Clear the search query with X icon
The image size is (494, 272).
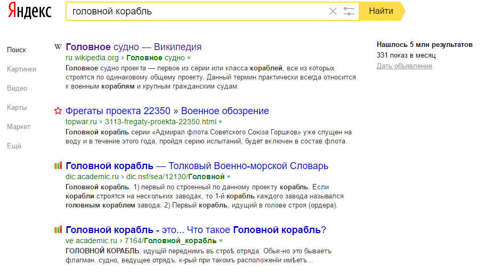333,11
